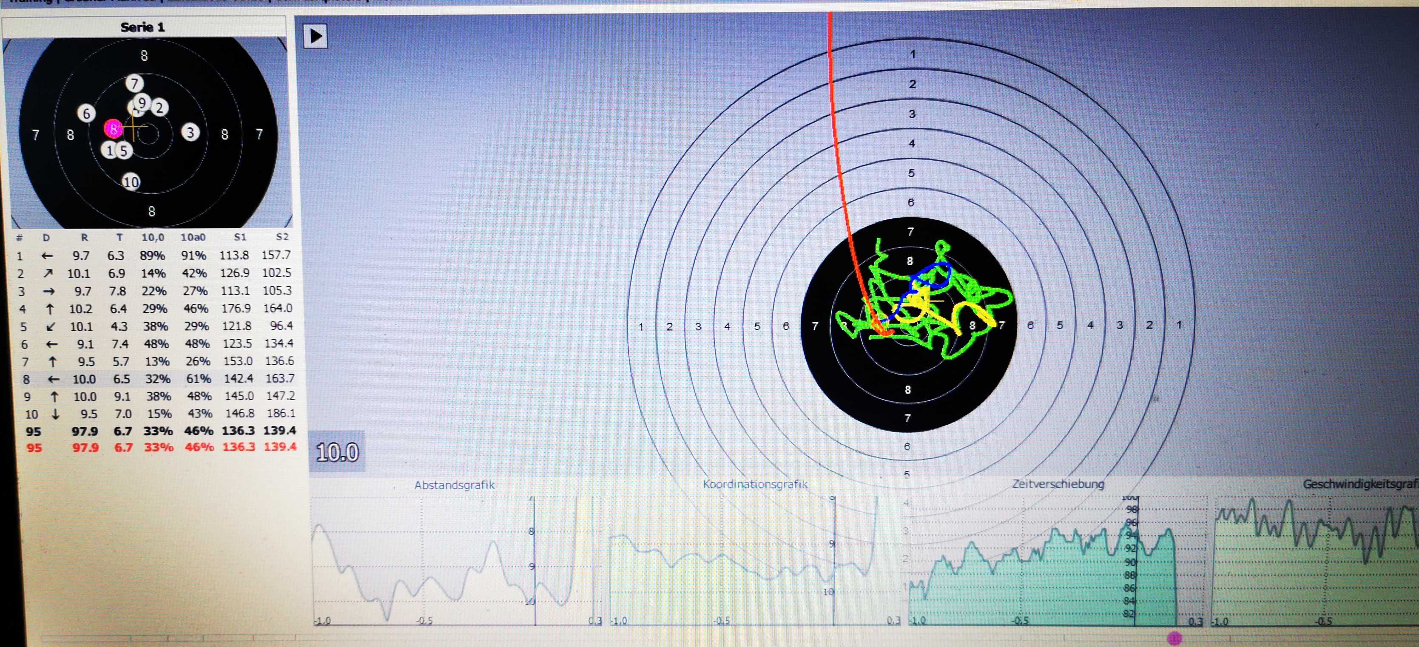Click shot marker 2 on the mini target

point(160,108)
